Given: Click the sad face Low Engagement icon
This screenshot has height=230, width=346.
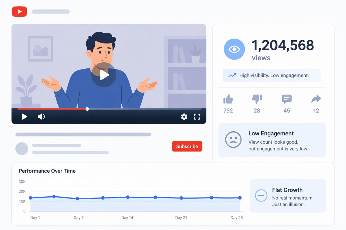Looking at the screenshot, I should click(x=233, y=140).
